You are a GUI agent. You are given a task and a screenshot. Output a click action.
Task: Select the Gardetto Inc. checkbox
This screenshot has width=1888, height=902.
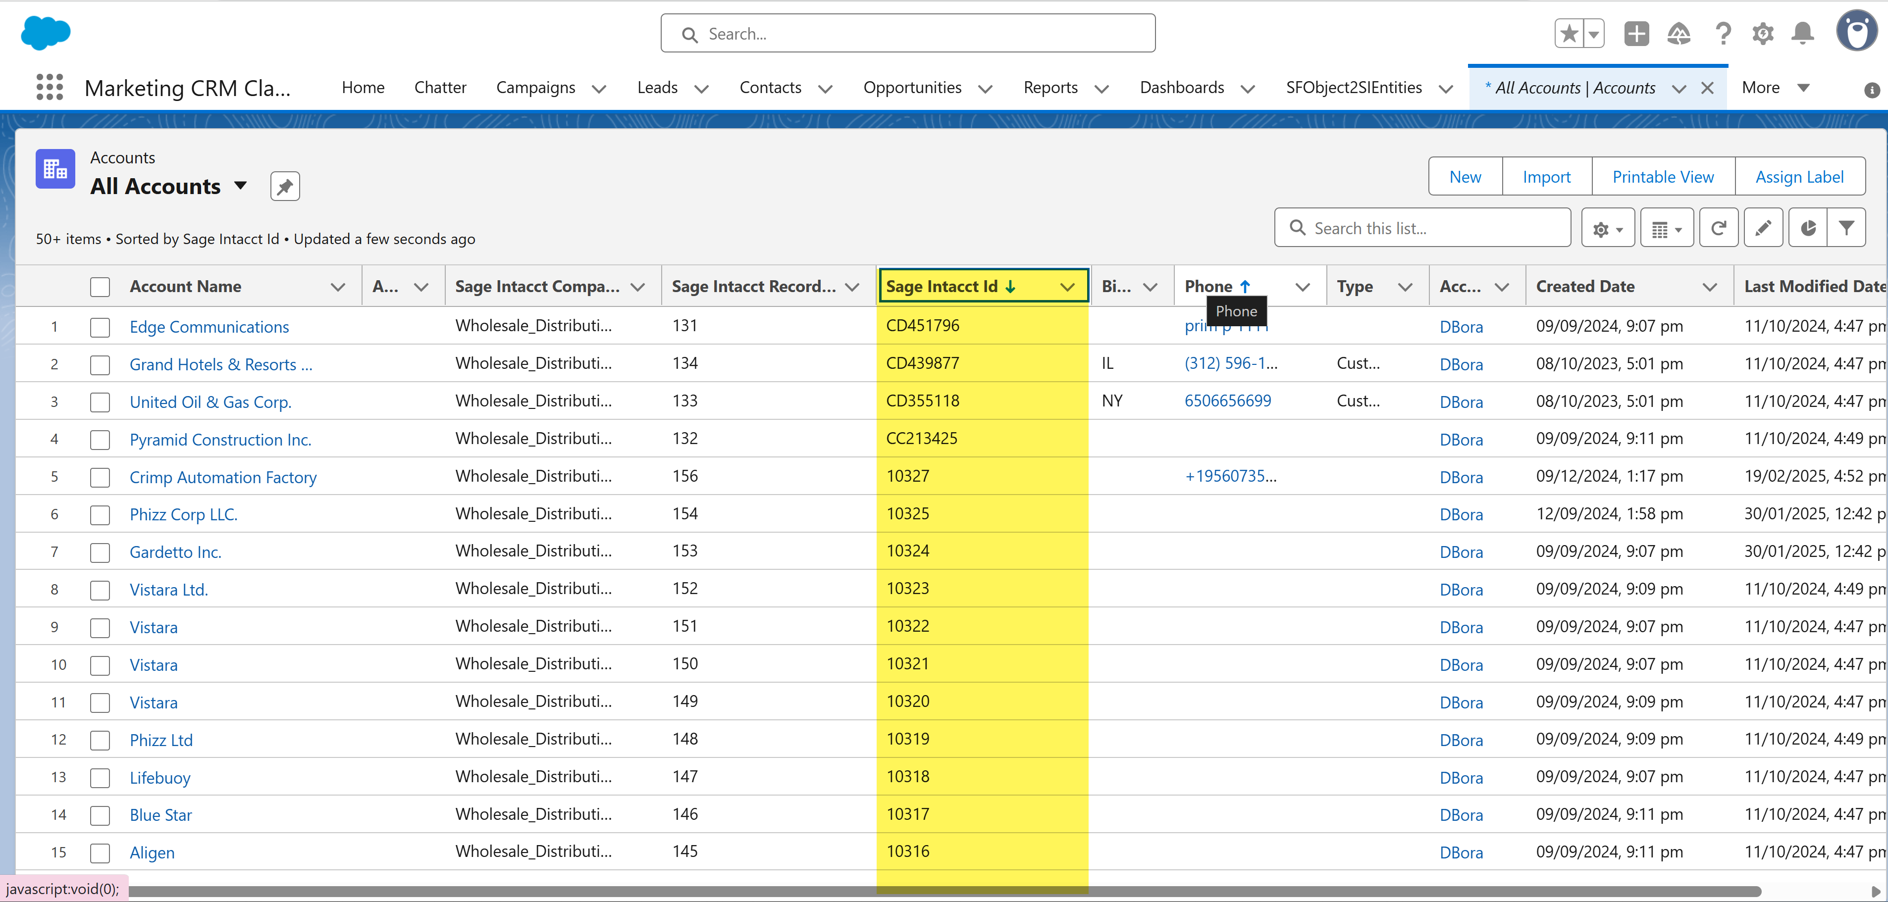point(100,552)
